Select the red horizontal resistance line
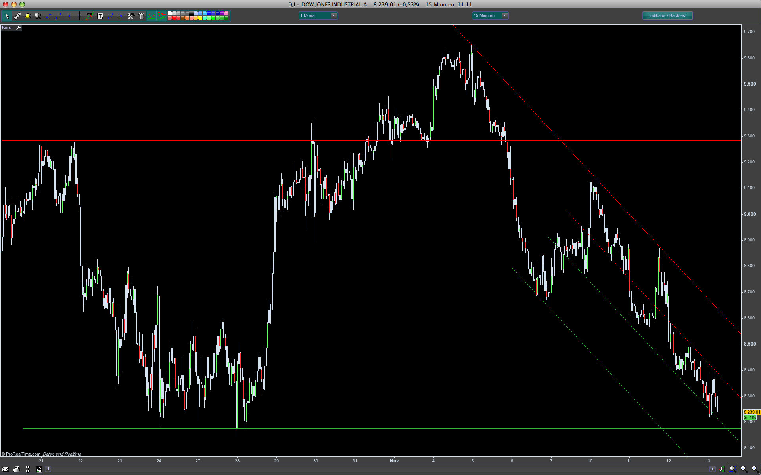Screen dimensions: 761x475 [x=371, y=141]
